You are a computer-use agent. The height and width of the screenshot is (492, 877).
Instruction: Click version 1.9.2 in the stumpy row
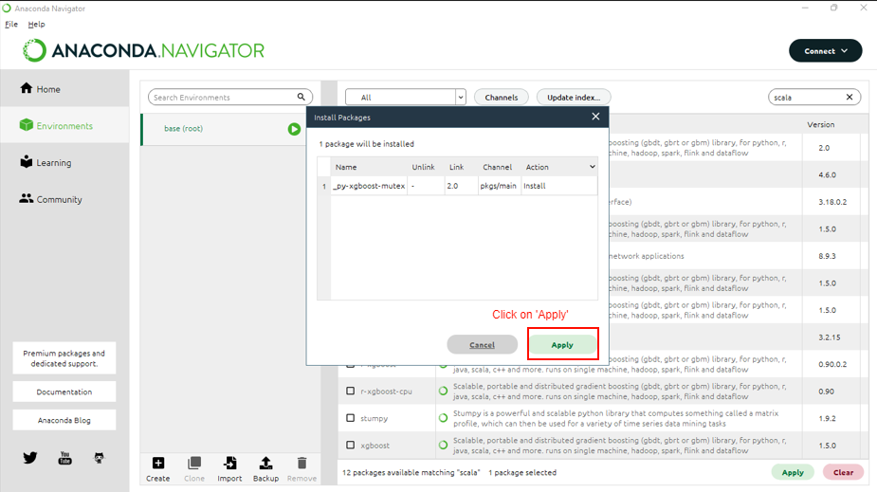(827, 418)
